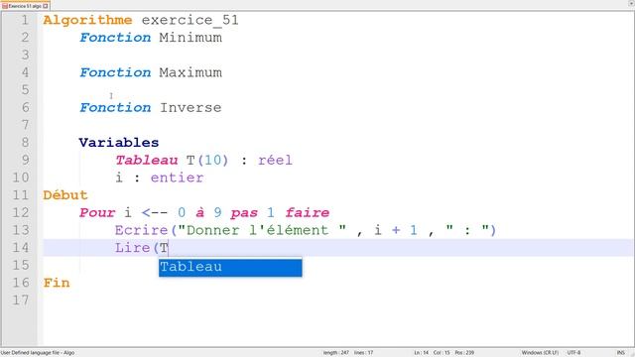
Task: Click the pink Tableau keyword on line 9
Action: pos(147,161)
